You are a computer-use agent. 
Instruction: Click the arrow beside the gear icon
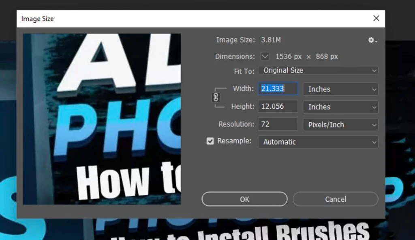(x=376, y=42)
